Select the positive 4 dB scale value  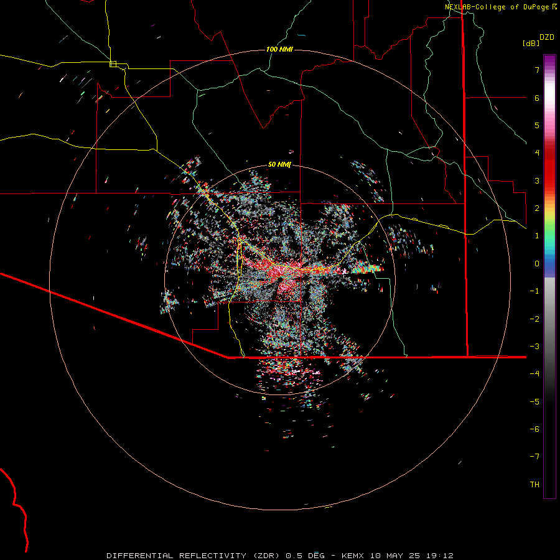[x=537, y=153]
